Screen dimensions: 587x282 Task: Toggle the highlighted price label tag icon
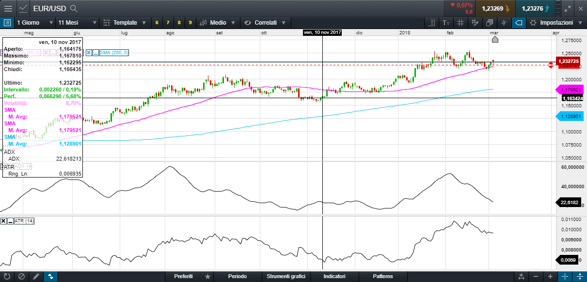coord(519,23)
